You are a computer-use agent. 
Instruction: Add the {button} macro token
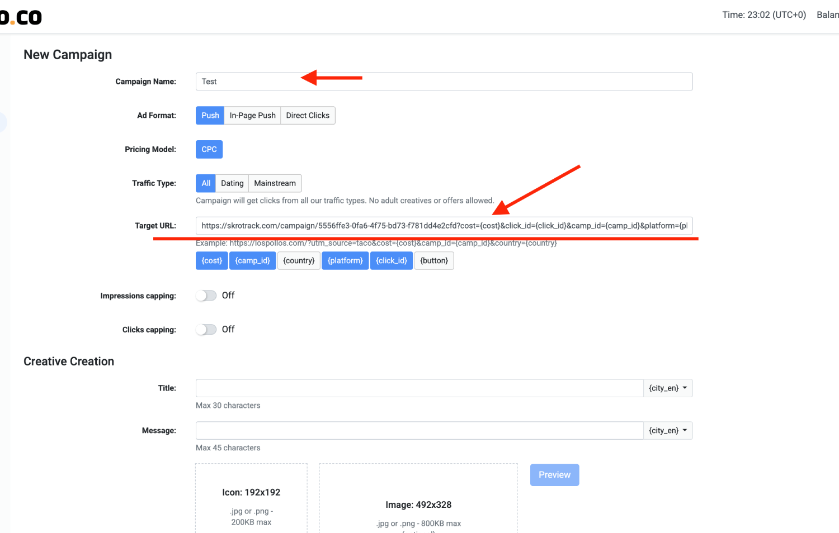click(x=434, y=261)
